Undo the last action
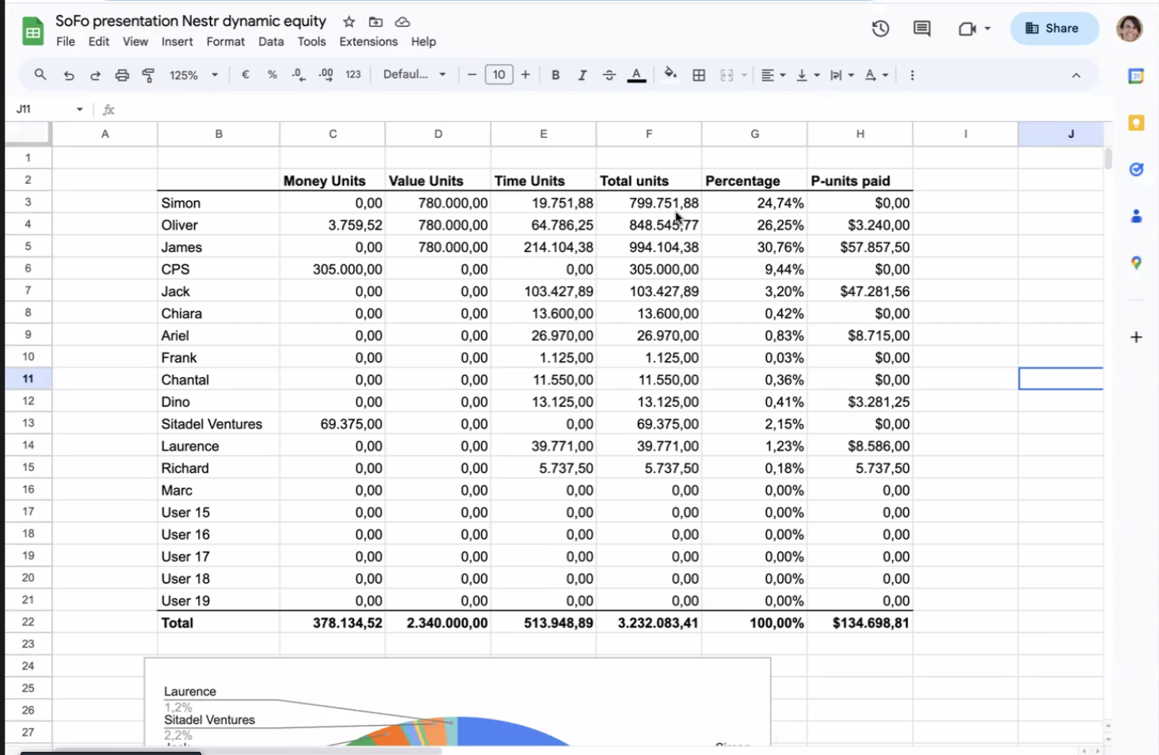The width and height of the screenshot is (1159, 755). click(69, 75)
